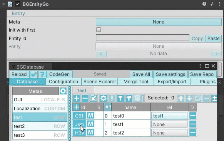Click the plus-minus toggle selection icon
Screen dimensions: 224x141
(x=214, y=98)
